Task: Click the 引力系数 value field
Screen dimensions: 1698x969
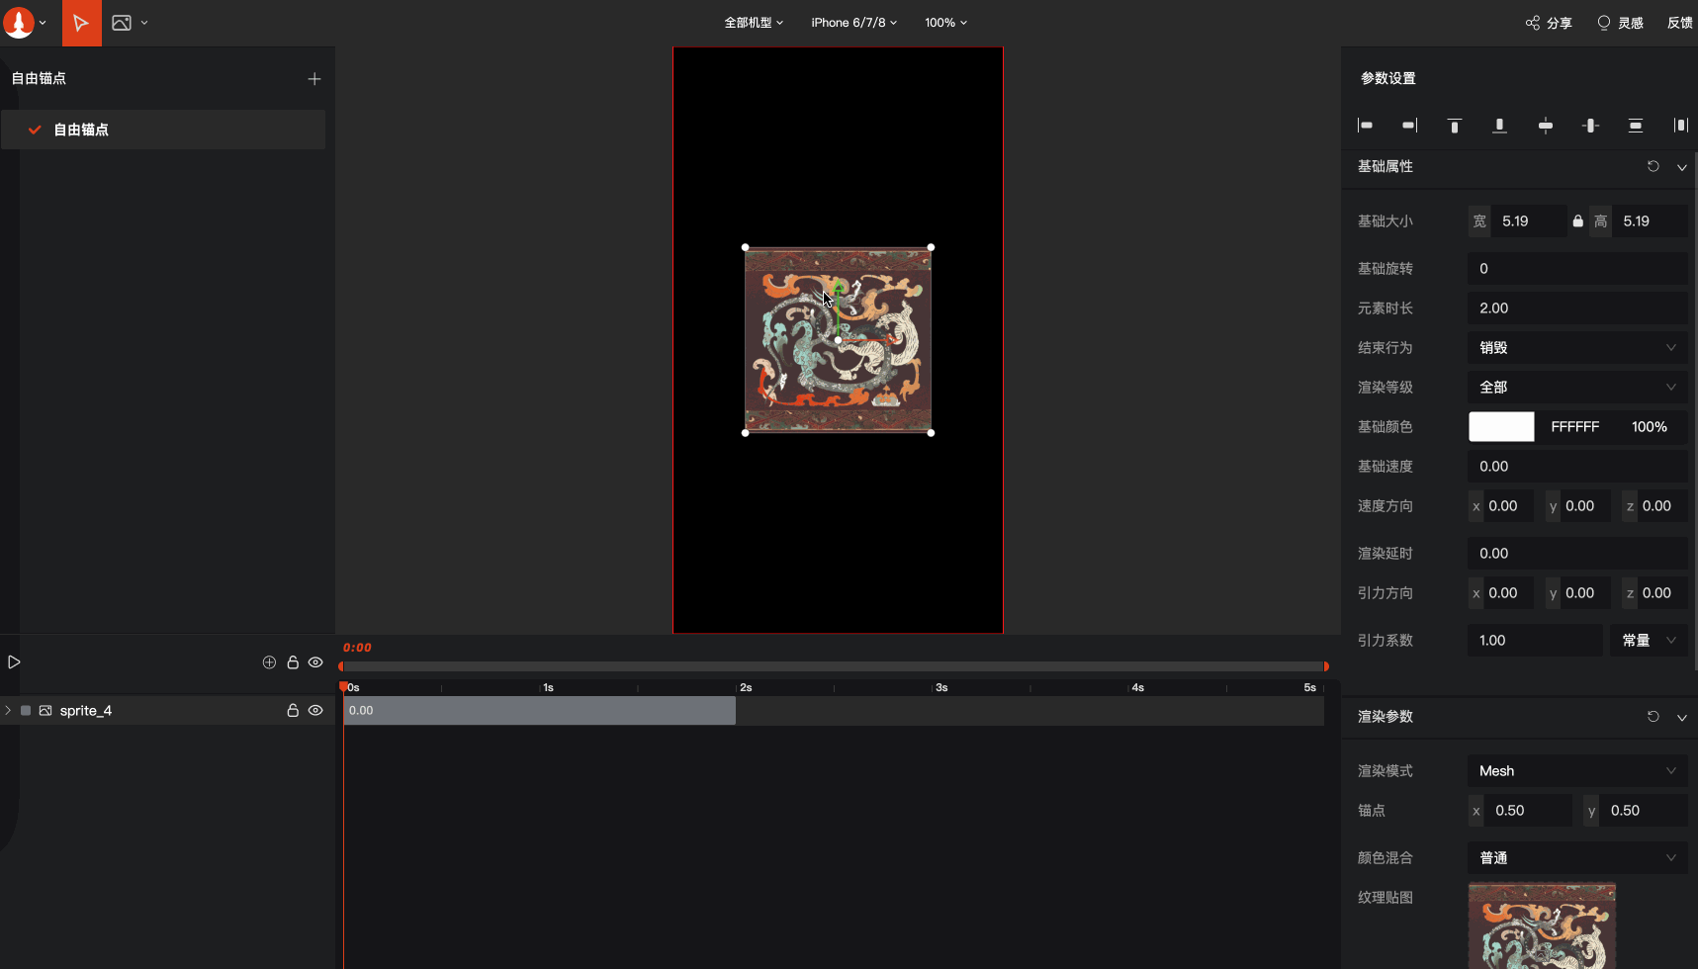Action: click(x=1535, y=641)
